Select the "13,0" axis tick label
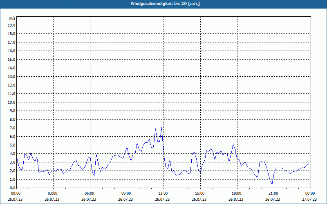Image resolution: width=327 pixels, height=204 pixels. [11, 77]
